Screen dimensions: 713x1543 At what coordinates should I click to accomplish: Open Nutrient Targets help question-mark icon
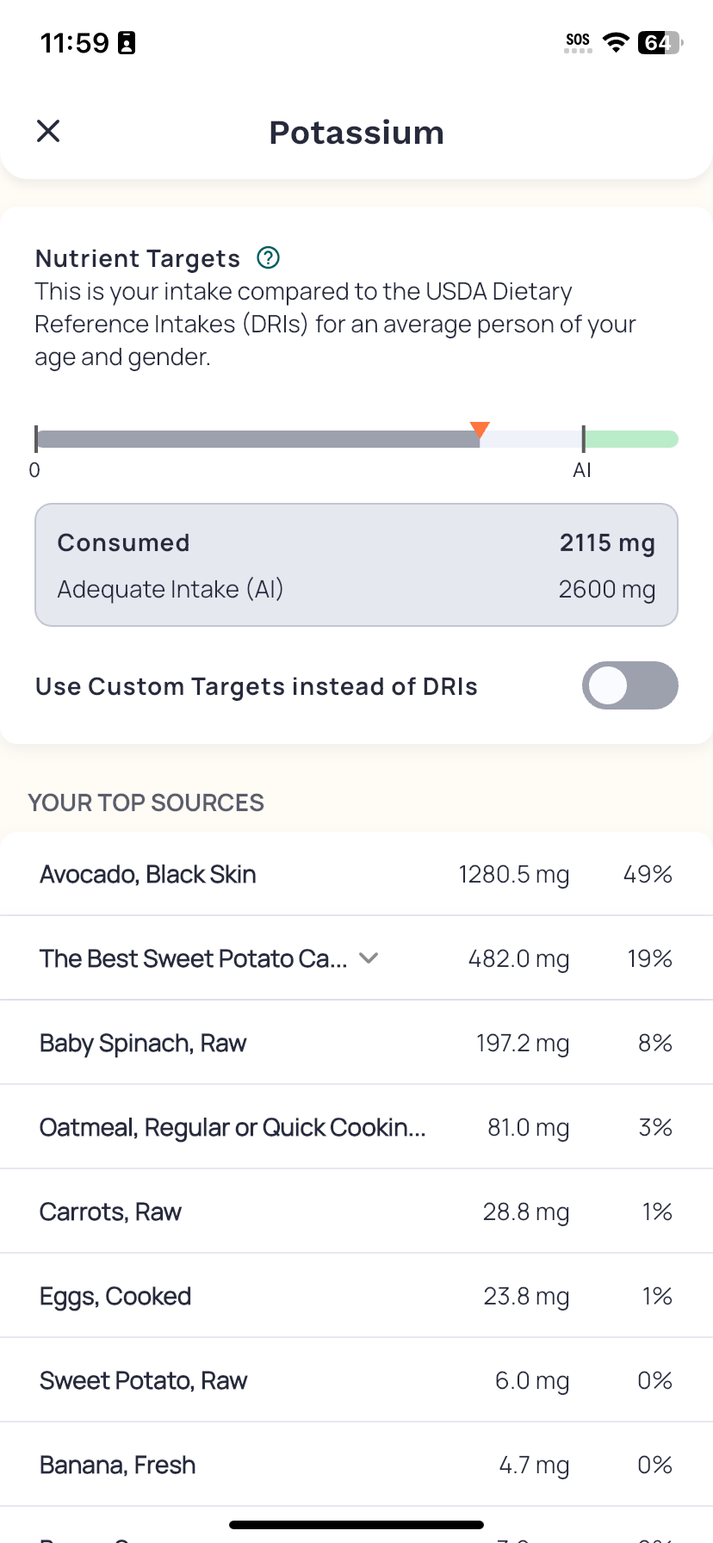coord(269,257)
